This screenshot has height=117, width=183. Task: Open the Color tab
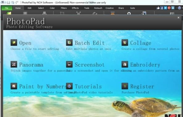coord(52,8)
